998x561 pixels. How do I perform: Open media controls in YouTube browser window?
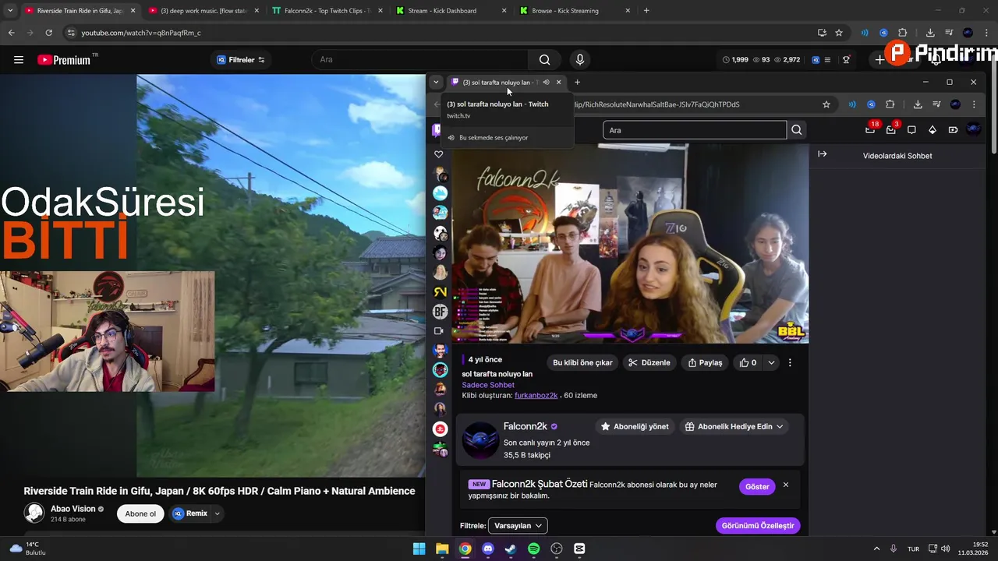point(949,33)
